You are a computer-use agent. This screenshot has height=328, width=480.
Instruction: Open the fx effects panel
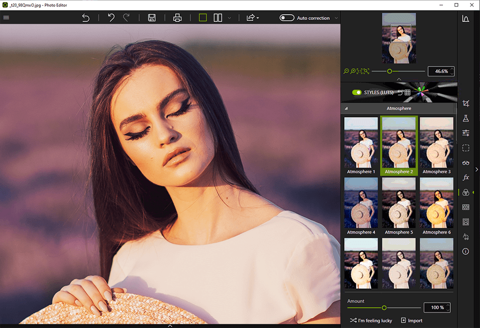tap(465, 177)
